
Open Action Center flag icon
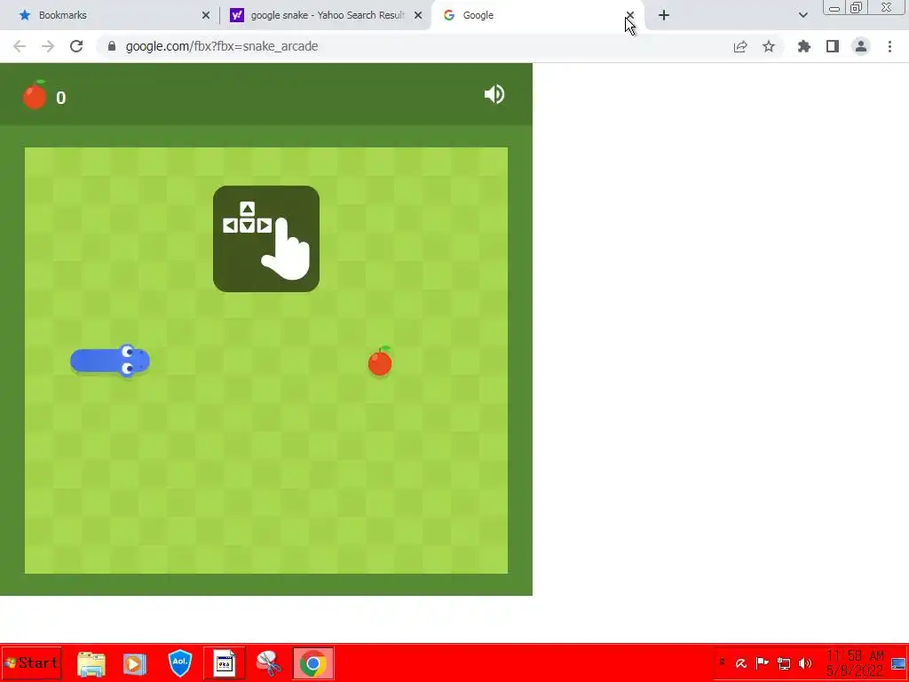pos(763,662)
